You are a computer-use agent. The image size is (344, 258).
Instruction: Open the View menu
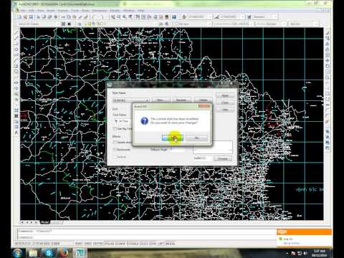[41, 11]
